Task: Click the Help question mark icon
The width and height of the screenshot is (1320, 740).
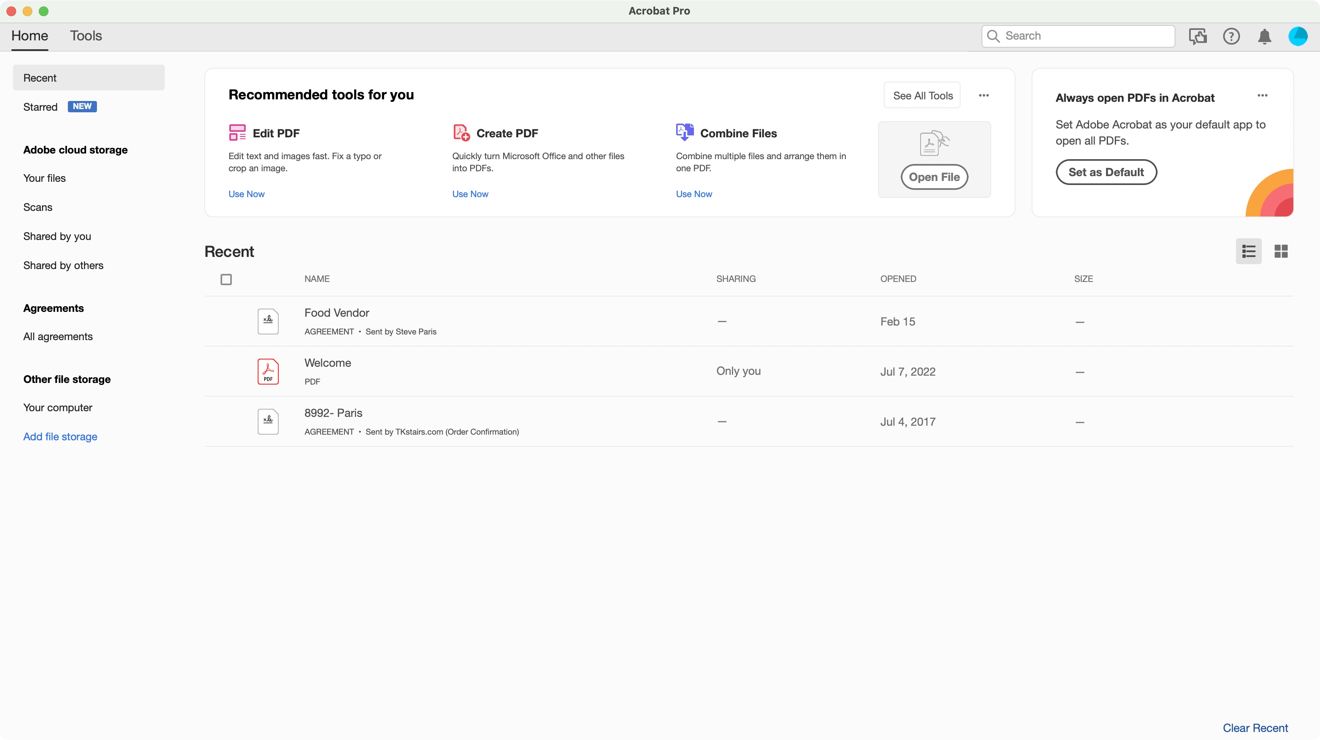Action: 1231,36
